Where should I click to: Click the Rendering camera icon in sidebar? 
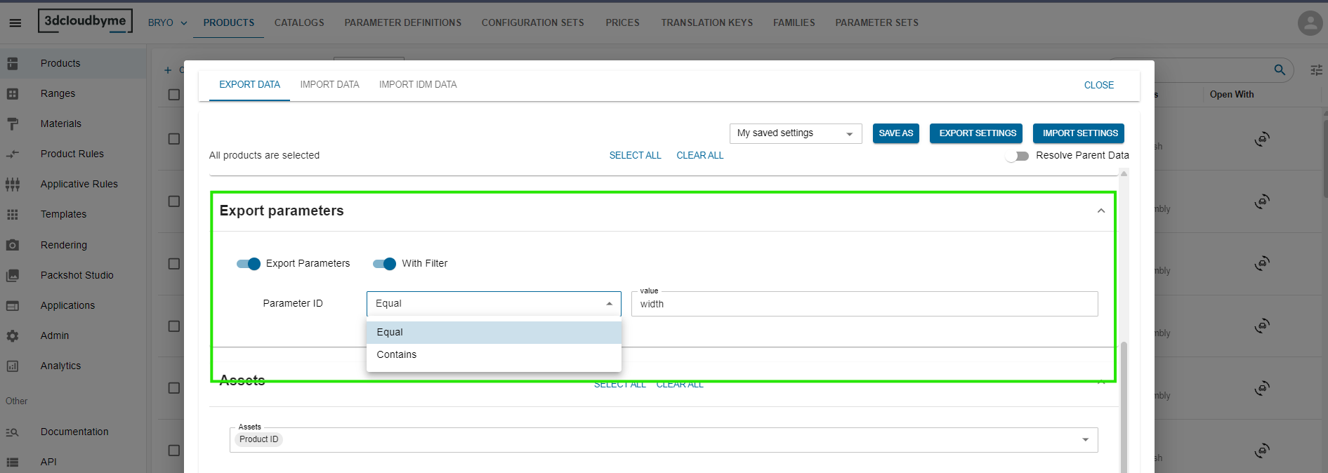(13, 245)
